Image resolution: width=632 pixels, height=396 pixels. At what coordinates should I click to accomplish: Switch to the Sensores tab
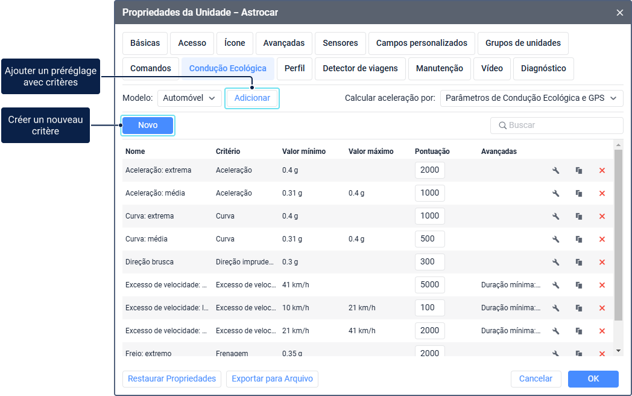(x=340, y=43)
